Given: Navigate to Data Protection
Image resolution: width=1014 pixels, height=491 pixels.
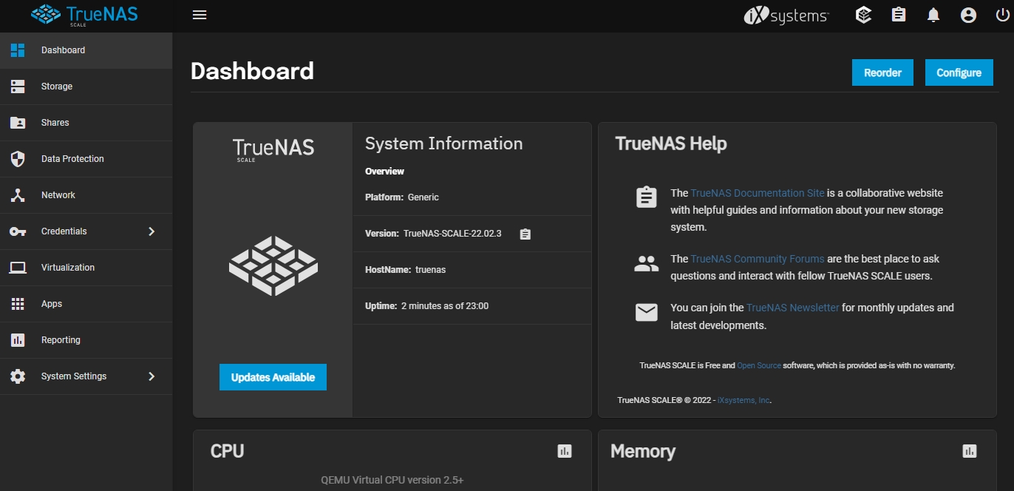Looking at the screenshot, I should (72, 159).
